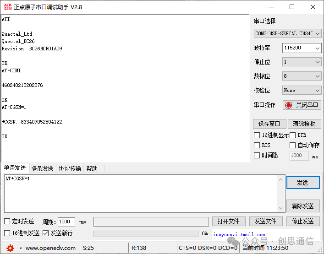Click the send box scrollbar down arrow
Screen dimensions: 324x254
pyautogui.click(x=280, y=208)
